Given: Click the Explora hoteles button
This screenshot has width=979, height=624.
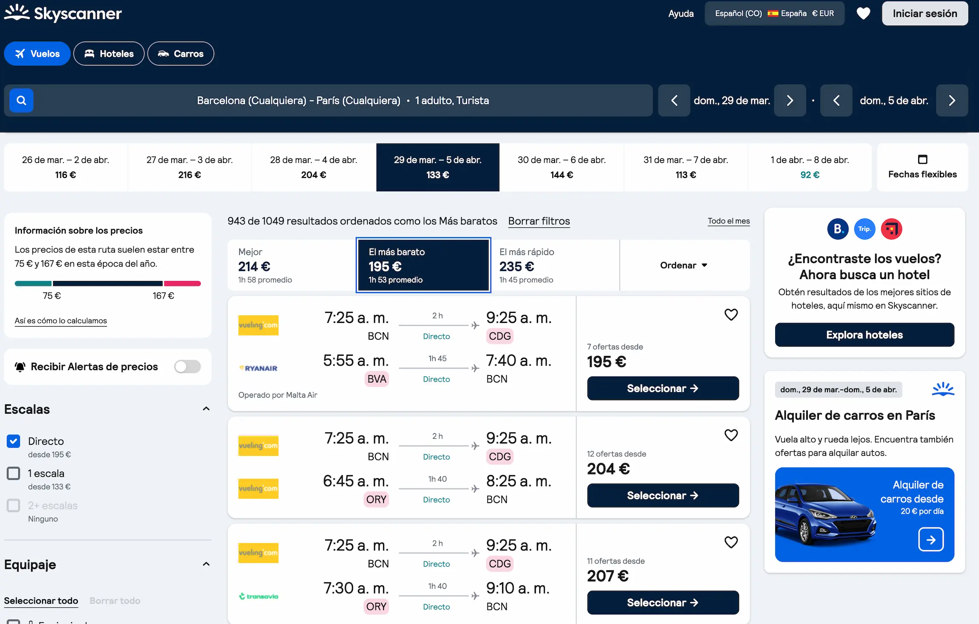Looking at the screenshot, I should tap(864, 335).
